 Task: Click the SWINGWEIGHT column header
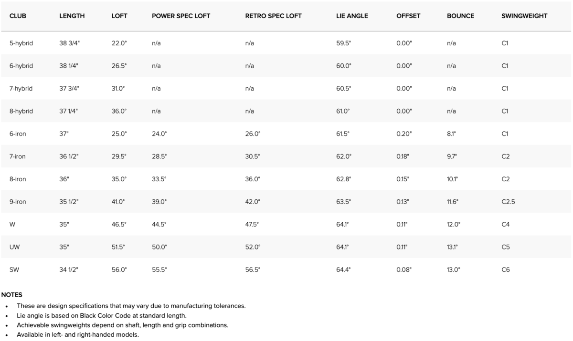524,16
